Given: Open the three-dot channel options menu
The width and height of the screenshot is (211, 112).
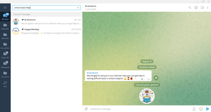Looking at the screenshot, I should pyautogui.click(x=208, y=8).
